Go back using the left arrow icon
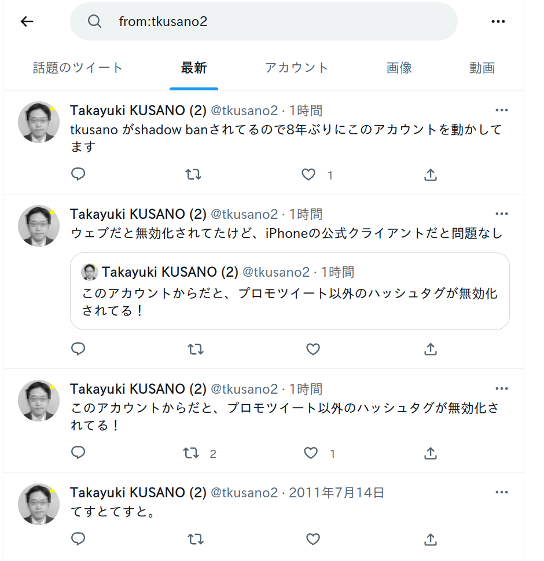Viewport: 544px width, 561px height. [x=27, y=21]
